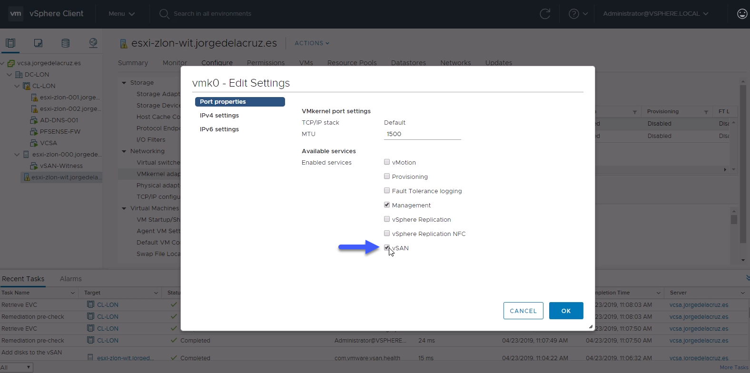Open CL-LON link in first task row
This screenshot has width=750, height=373.
click(x=108, y=304)
